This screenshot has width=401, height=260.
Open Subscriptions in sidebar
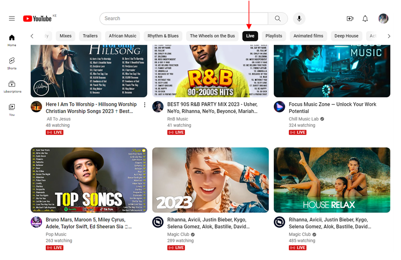(12, 87)
